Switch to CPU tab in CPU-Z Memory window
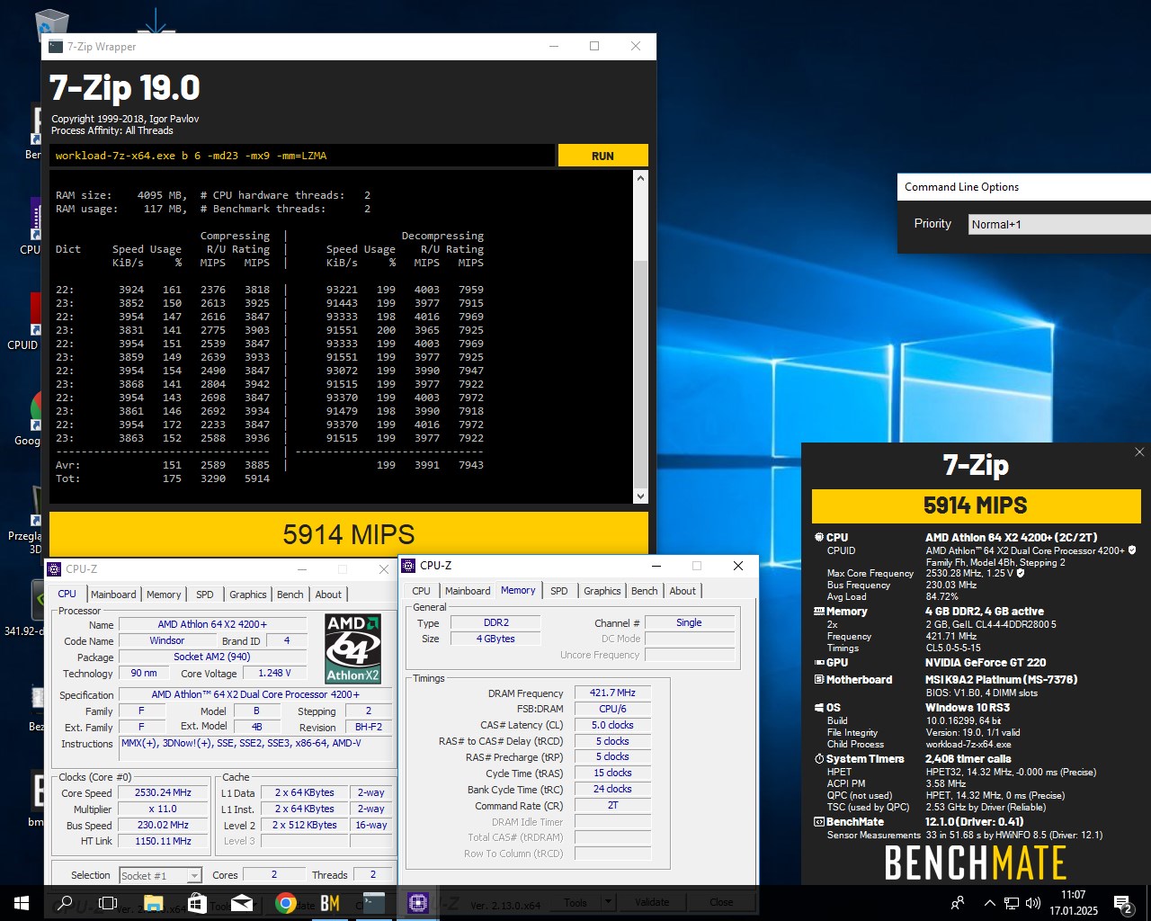Screen dimensions: 1151x921 (x=421, y=591)
